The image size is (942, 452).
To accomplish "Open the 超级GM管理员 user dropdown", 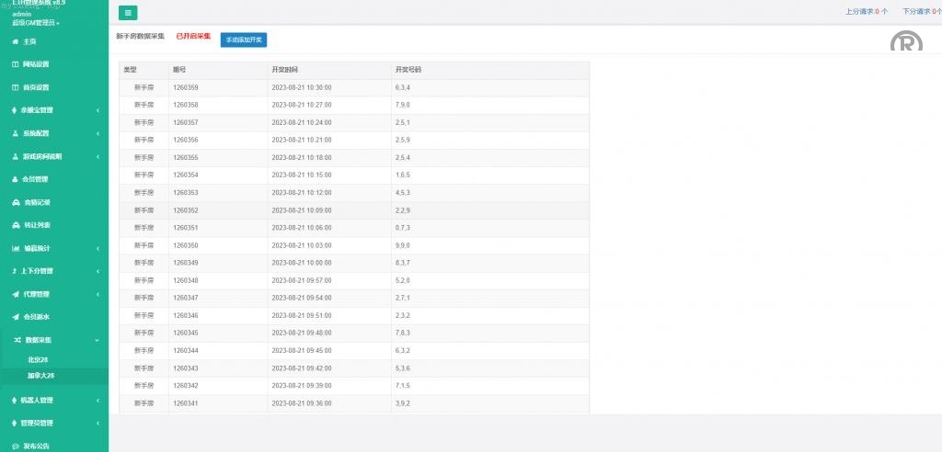I will click(37, 22).
